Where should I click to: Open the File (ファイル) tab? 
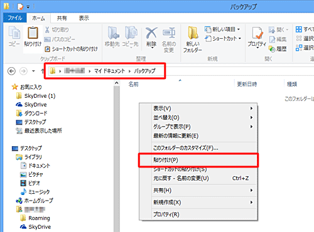coord(15,18)
